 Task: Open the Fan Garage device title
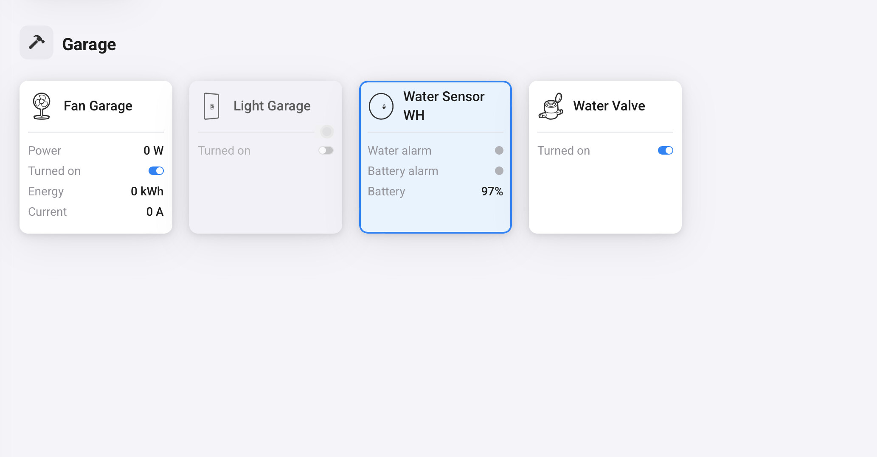(x=98, y=106)
